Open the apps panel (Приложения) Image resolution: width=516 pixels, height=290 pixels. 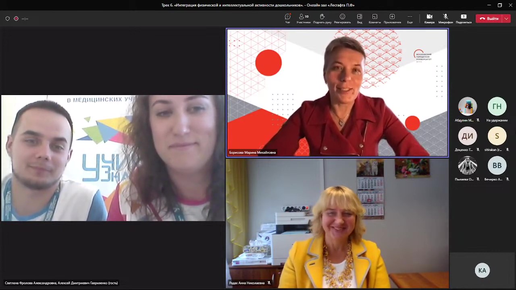click(x=392, y=18)
